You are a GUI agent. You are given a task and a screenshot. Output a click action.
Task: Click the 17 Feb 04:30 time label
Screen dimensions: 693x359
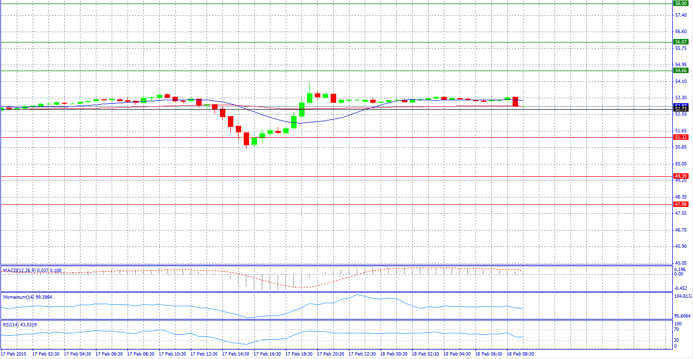pos(78,354)
